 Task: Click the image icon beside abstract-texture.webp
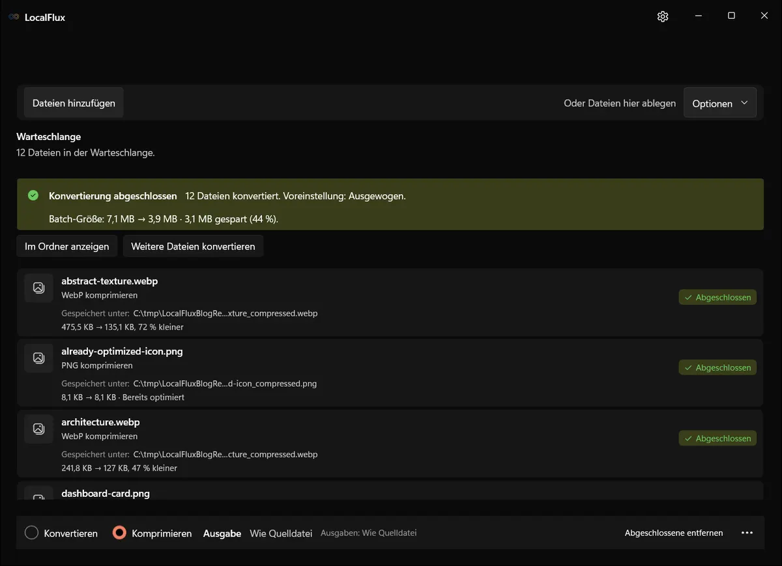click(38, 287)
